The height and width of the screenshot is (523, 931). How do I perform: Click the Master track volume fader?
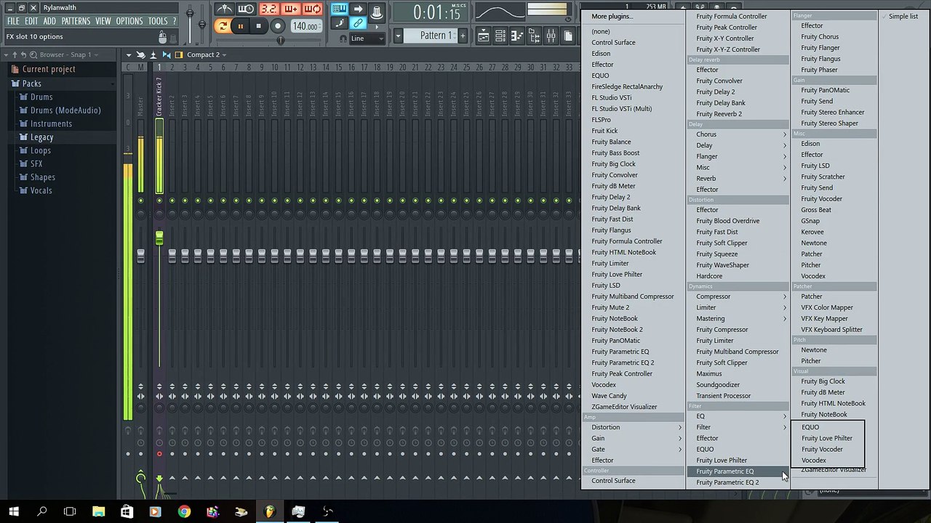(x=140, y=256)
